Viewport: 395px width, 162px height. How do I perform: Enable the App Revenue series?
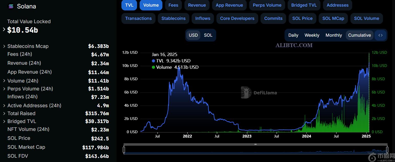pyautogui.click(x=229, y=5)
